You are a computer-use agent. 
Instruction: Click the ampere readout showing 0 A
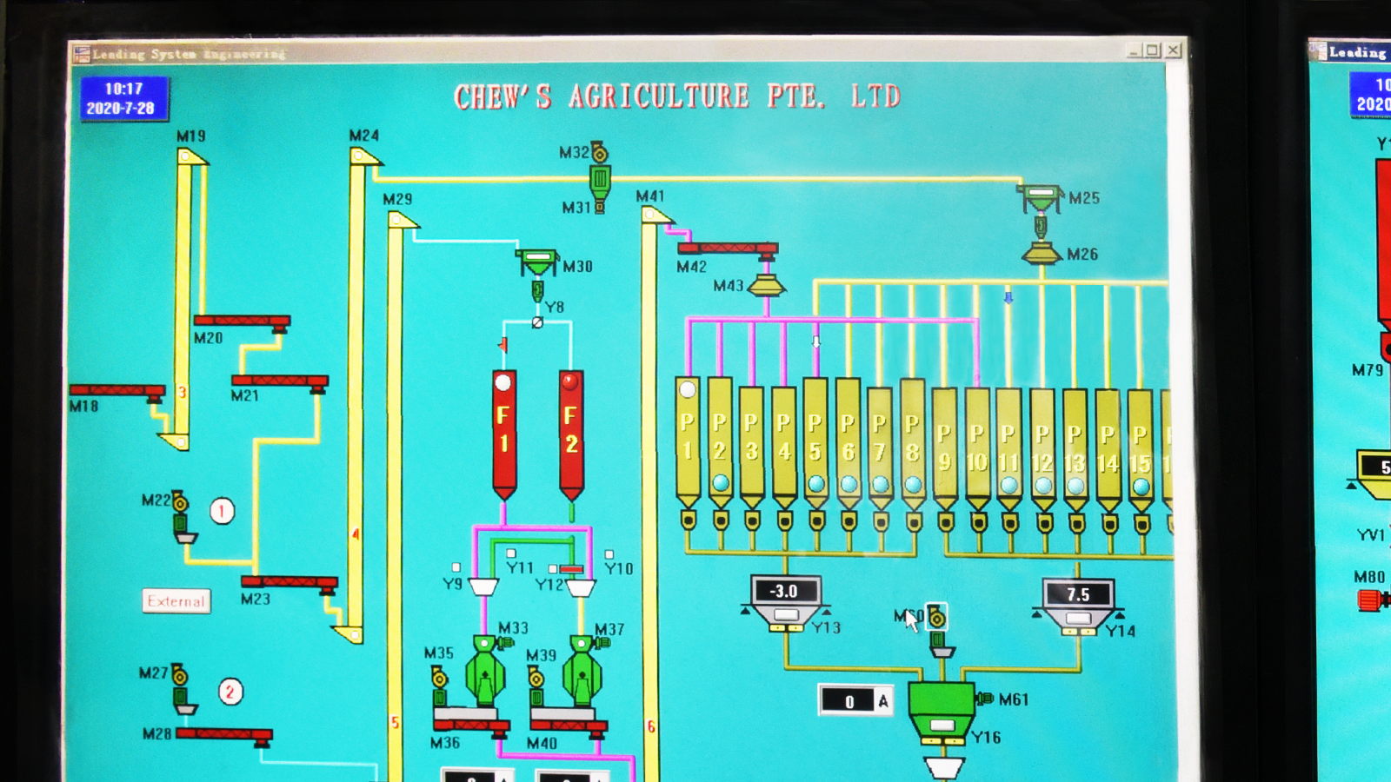tap(856, 700)
